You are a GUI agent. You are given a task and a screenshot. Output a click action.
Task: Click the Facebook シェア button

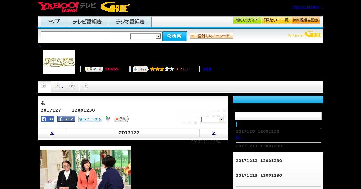[x=66, y=119]
